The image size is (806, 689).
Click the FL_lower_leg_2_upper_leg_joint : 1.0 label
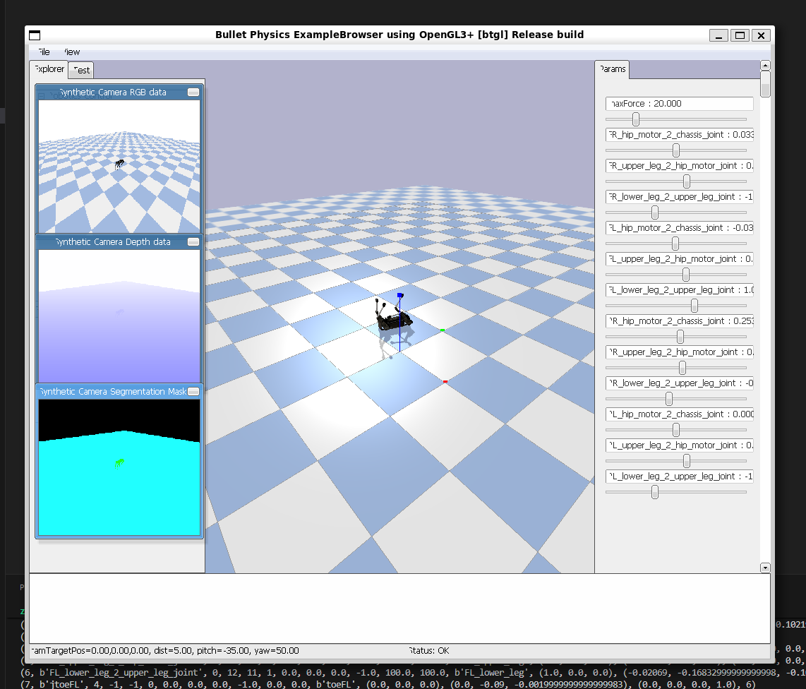point(680,290)
